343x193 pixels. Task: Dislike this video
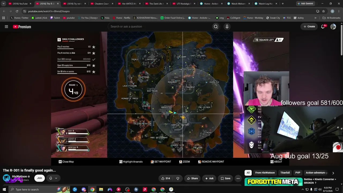(178, 178)
